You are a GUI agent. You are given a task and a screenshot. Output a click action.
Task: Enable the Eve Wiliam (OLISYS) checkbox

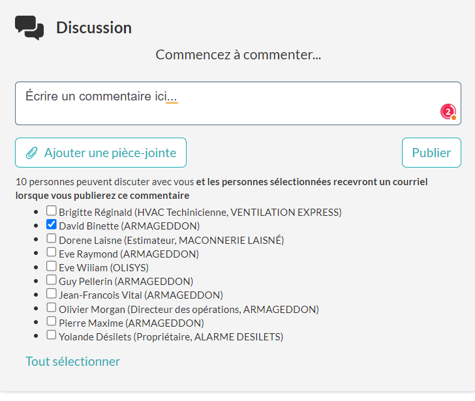(52, 266)
